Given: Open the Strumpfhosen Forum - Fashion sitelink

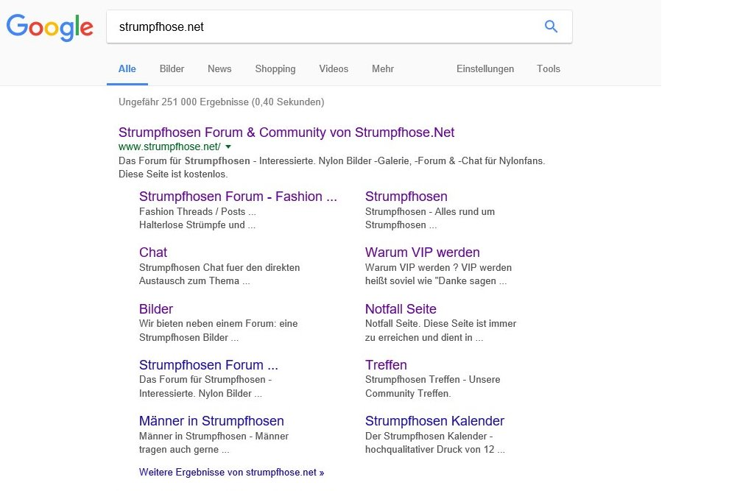Looking at the screenshot, I should [238, 197].
